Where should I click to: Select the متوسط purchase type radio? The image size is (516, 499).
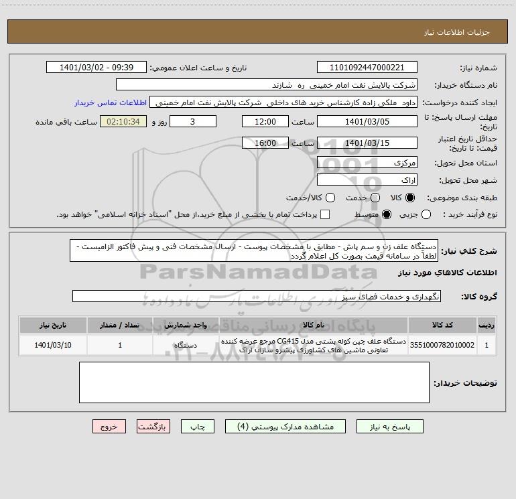pyautogui.click(x=387, y=214)
